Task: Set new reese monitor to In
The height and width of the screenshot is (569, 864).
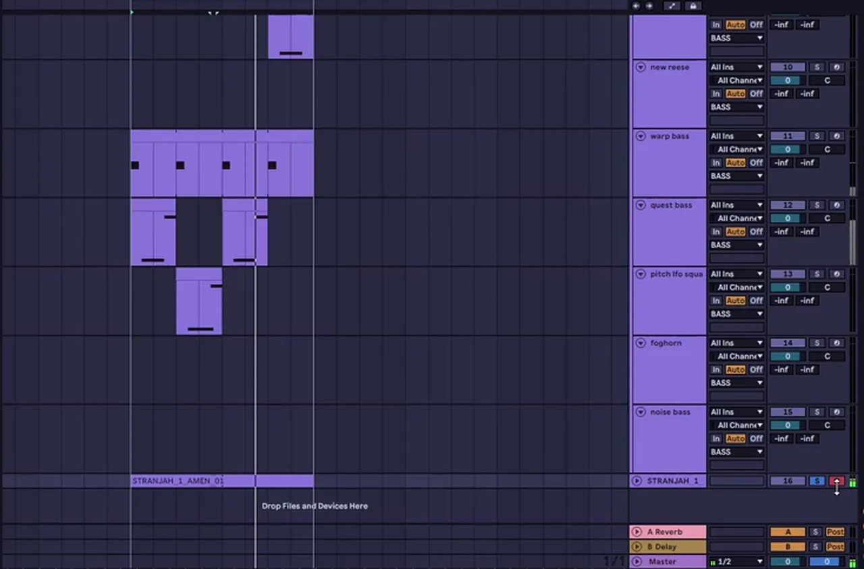Action: click(716, 94)
